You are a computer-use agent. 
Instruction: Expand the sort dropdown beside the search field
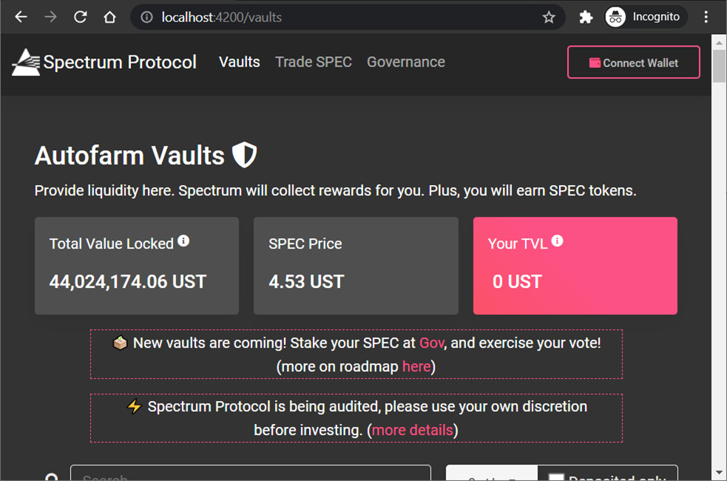[x=492, y=473]
